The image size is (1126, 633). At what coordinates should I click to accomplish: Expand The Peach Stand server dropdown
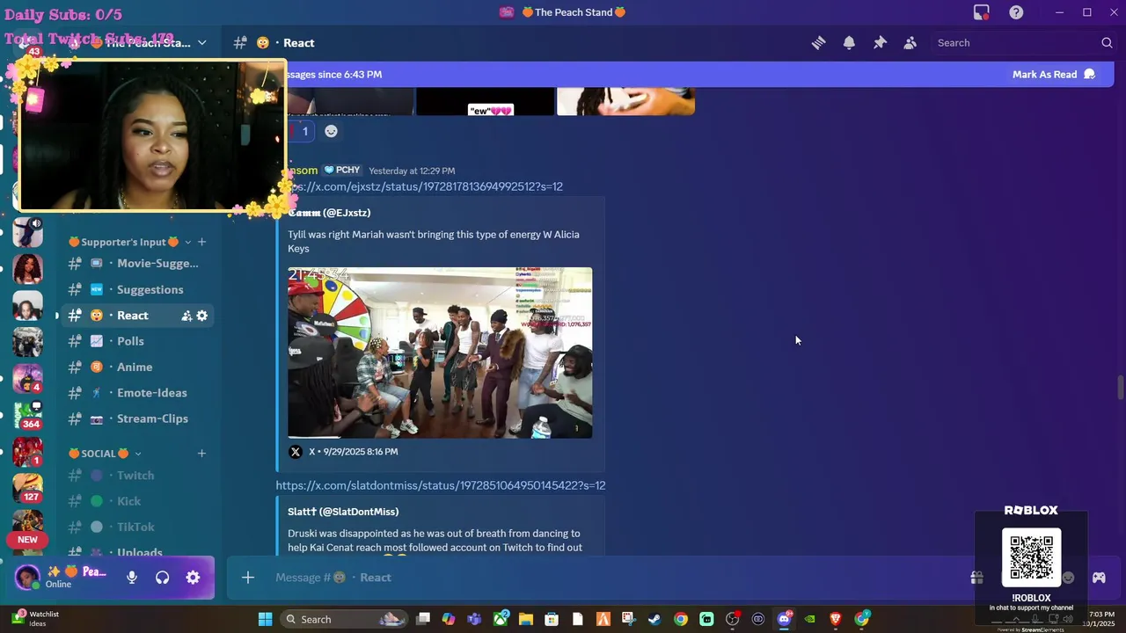tap(201, 42)
